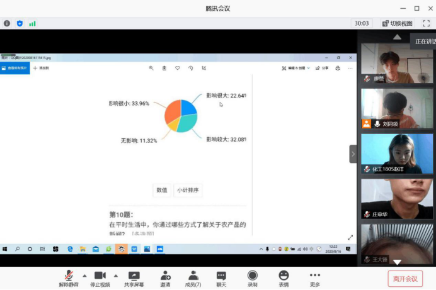Start screen sharing with 共享屏幕
The width and height of the screenshot is (436, 290).
pos(134,277)
